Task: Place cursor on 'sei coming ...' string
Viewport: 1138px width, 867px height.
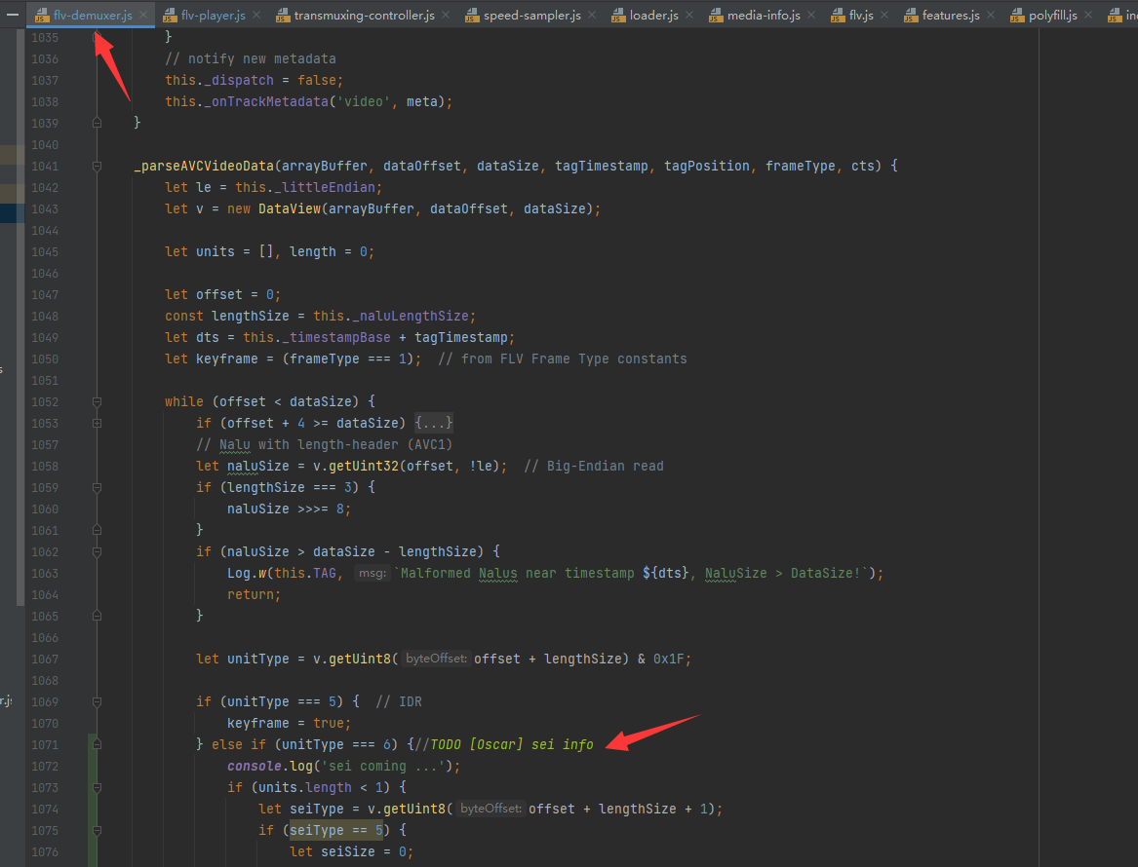Action: pos(381,767)
